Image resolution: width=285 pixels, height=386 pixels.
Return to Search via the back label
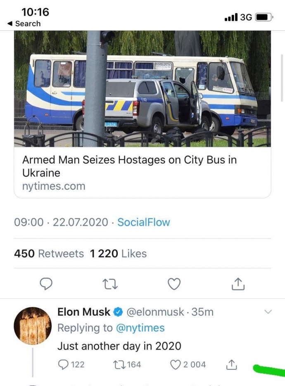(x=24, y=24)
